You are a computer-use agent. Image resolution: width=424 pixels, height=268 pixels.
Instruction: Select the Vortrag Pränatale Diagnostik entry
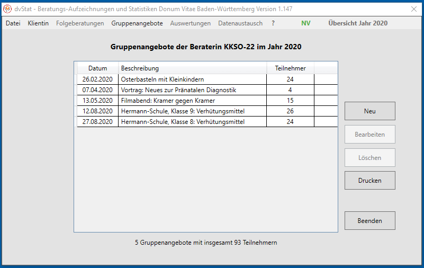point(178,90)
